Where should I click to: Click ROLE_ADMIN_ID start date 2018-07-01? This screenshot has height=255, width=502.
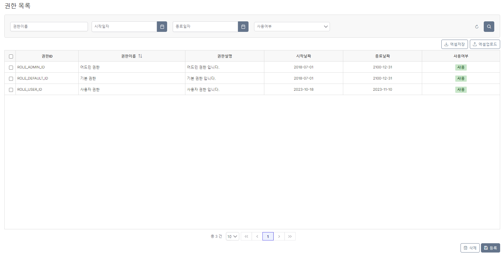click(x=304, y=67)
